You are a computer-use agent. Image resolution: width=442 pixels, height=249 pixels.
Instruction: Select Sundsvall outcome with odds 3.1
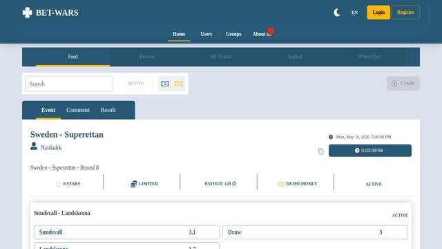pos(126,232)
